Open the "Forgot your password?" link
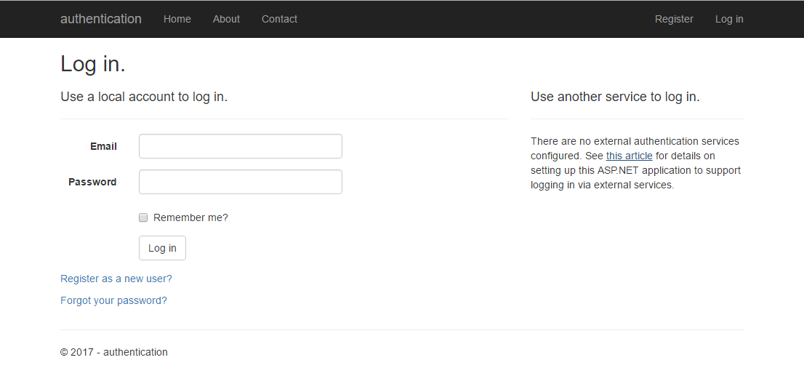Image resolution: width=804 pixels, height=368 pixels. 113,300
